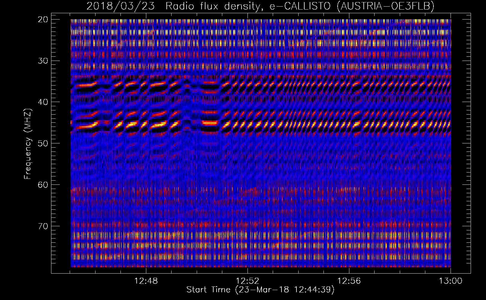Click the Start Time axis label

260,290
